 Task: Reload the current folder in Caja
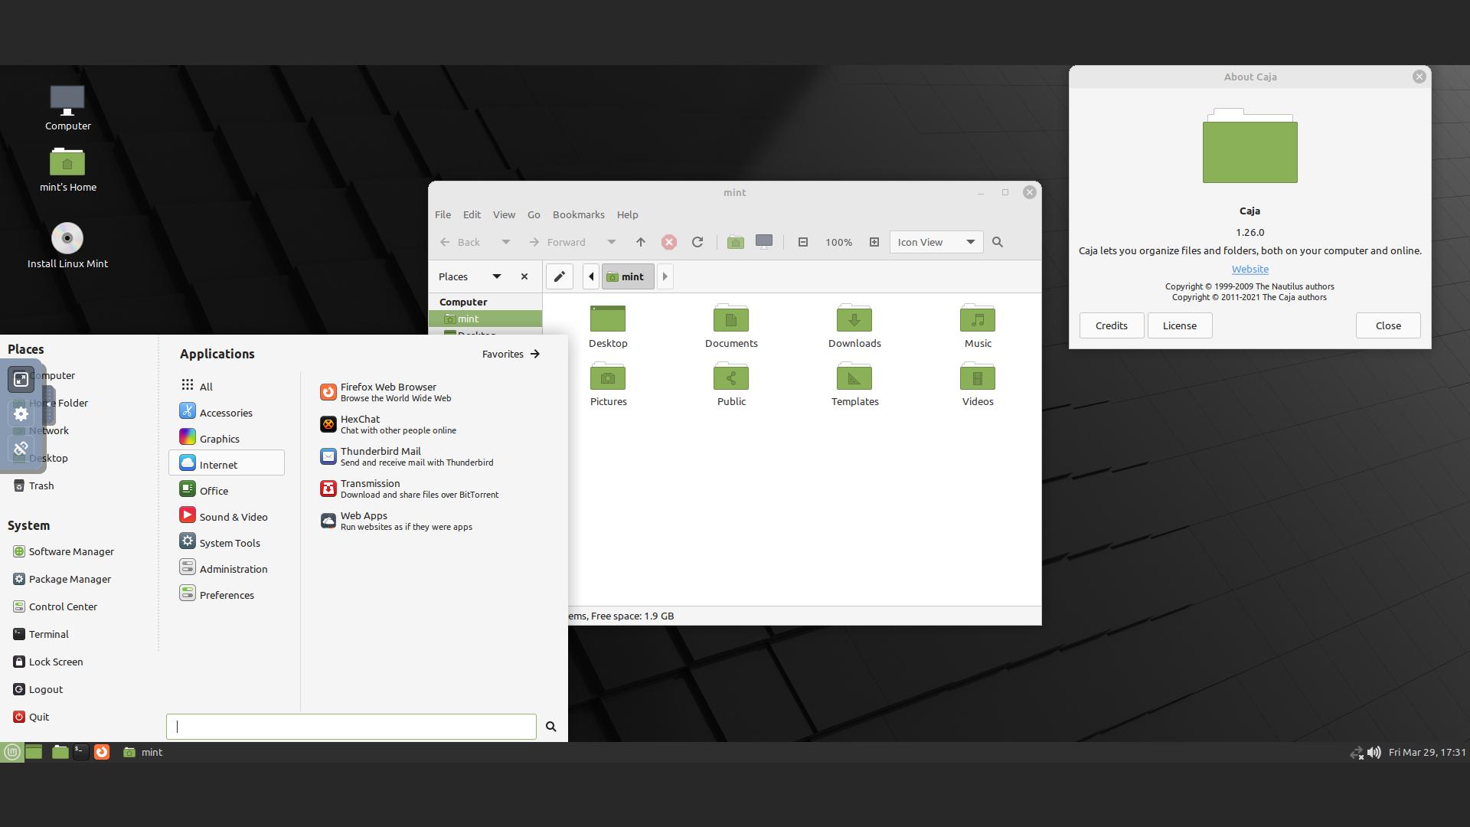pos(697,242)
